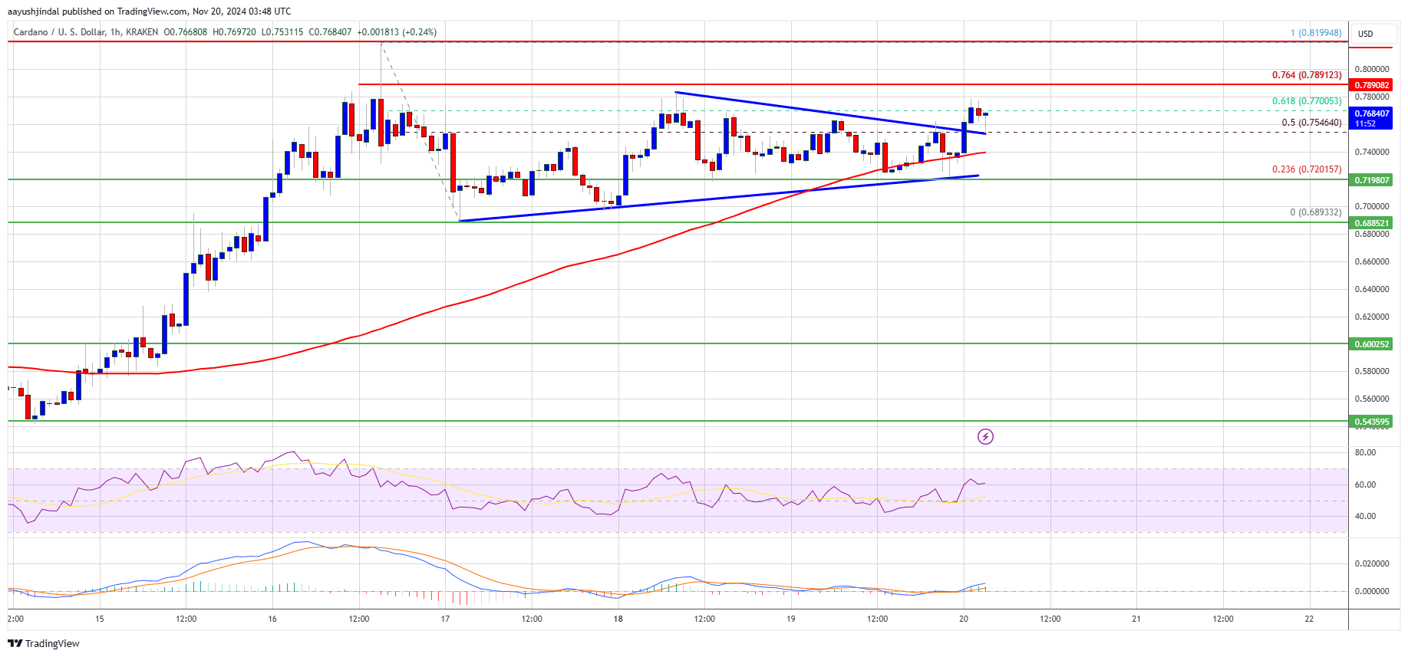
Task: Select the green 0.600252 support label
Action: pyautogui.click(x=1371, y=344)
